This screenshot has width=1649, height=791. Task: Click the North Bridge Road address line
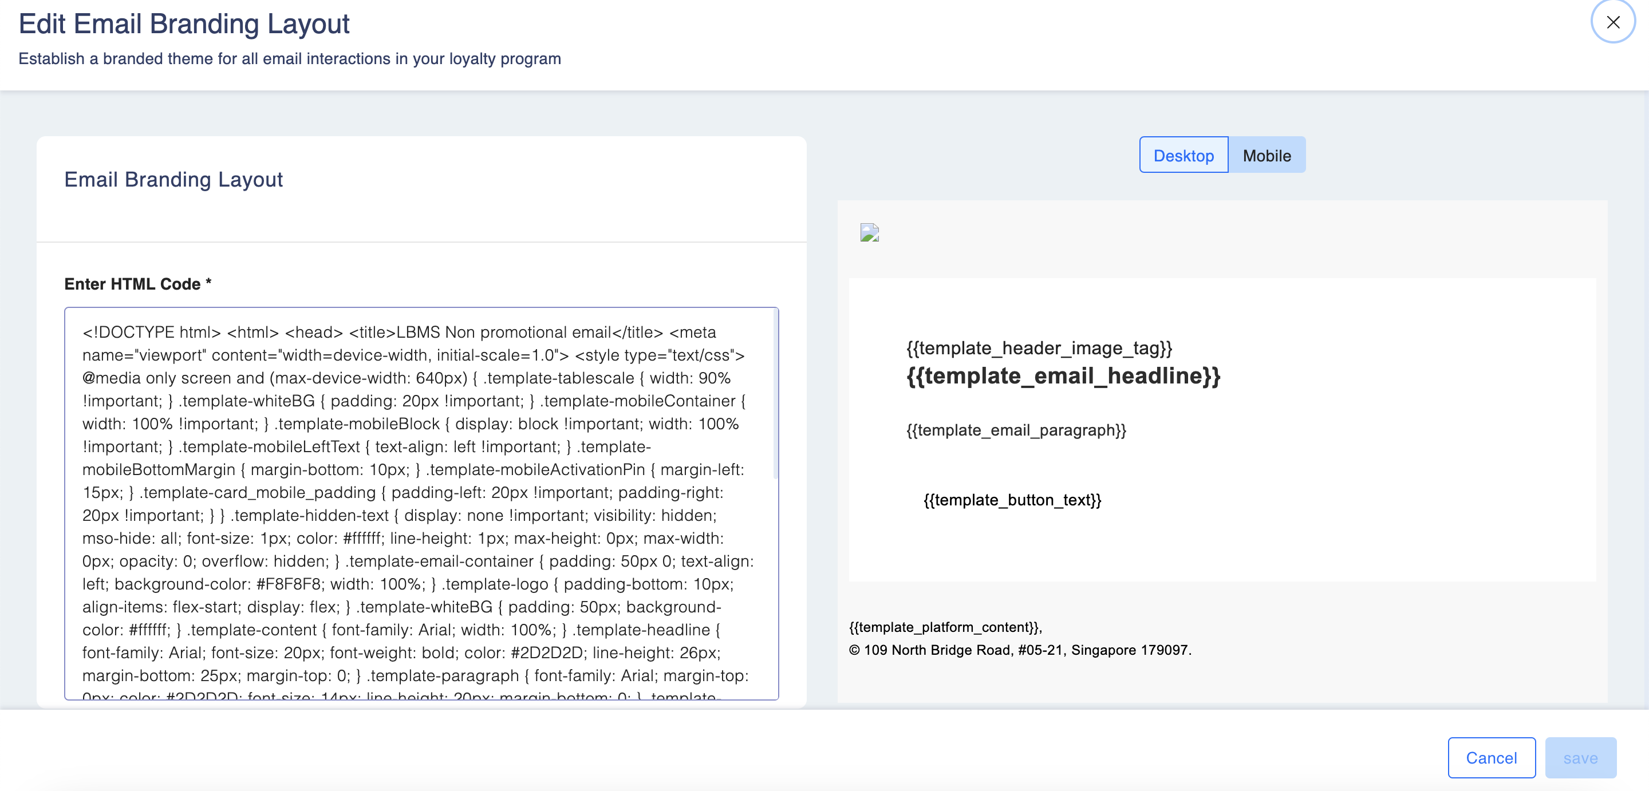[x=1020, y=650]
